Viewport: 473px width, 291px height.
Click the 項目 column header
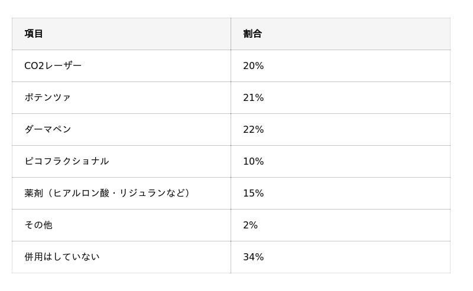point(34,34)
